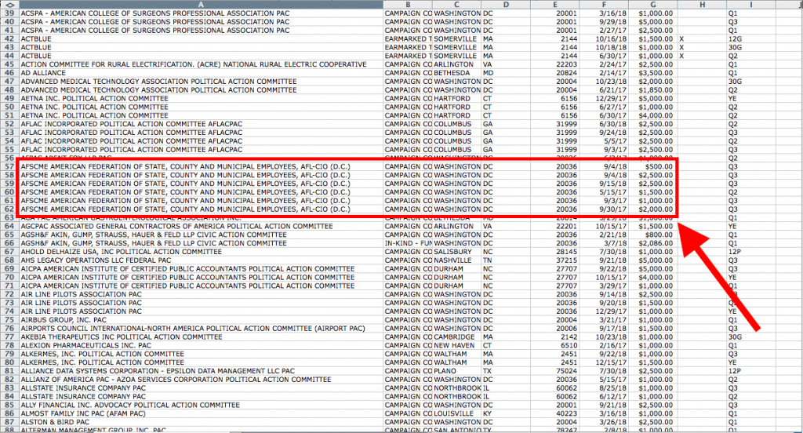Click the LOUISVILLE city cell
The height and width of the screenshot is (433, 803).
coord(457,413)
